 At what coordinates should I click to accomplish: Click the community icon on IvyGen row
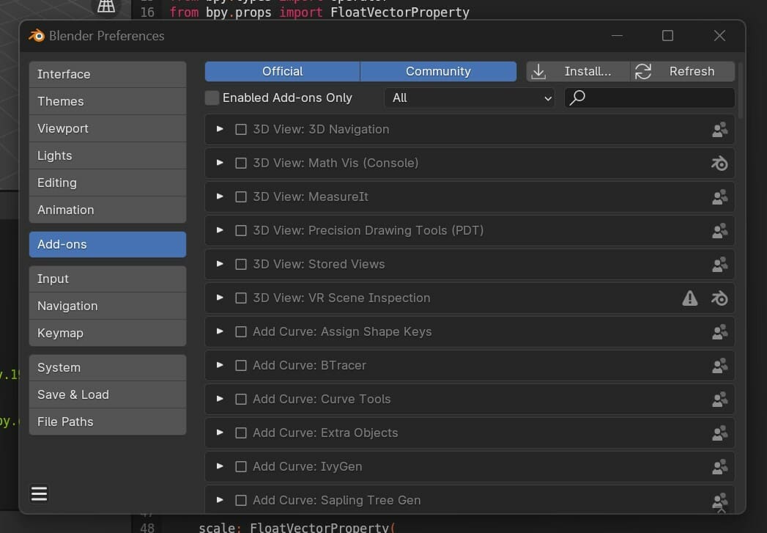(719, 468)
